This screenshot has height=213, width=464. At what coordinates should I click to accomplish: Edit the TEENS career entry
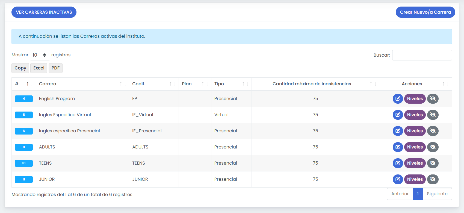tap(398, 163)
